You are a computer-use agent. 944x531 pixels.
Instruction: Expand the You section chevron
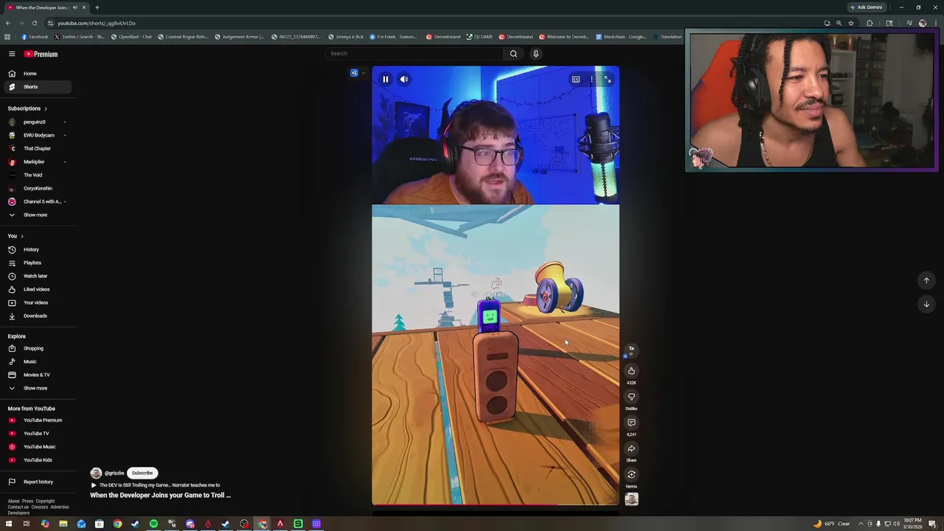[22, 236]
